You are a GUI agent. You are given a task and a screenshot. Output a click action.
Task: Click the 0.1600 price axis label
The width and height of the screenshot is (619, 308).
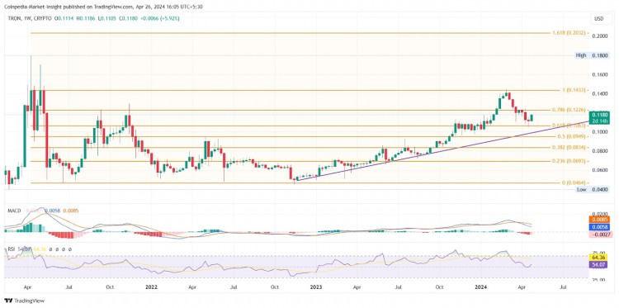(599, 74)
